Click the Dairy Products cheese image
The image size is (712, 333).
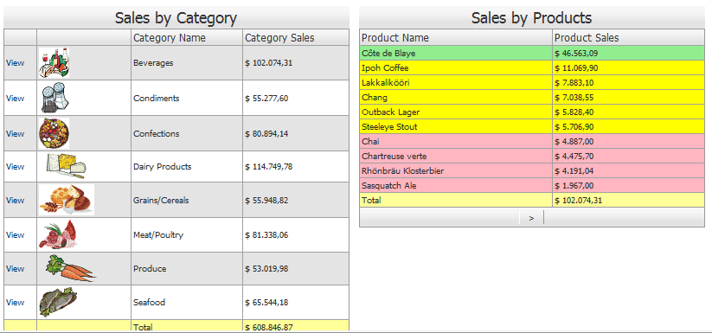[x=67, y=166]
